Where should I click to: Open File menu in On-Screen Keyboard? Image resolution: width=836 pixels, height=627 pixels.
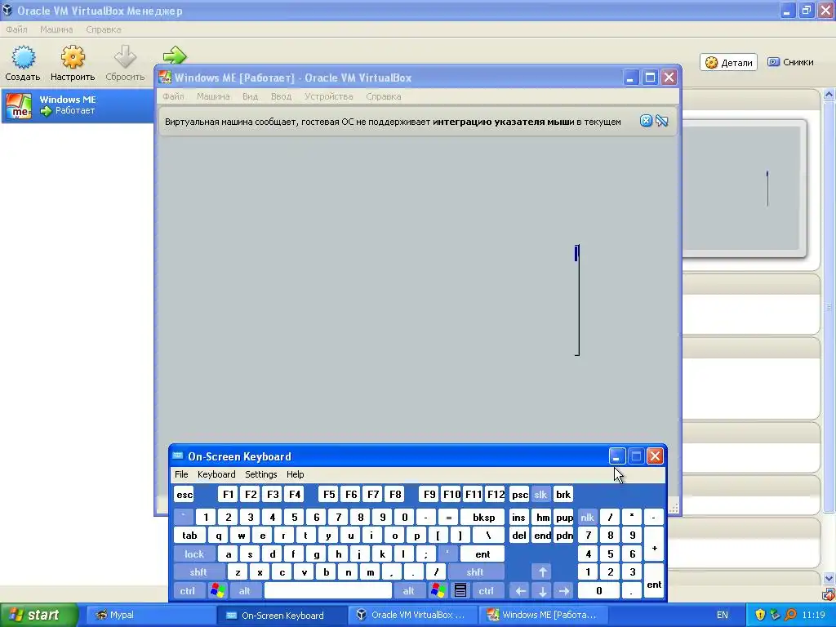click(x=181, y=474)
